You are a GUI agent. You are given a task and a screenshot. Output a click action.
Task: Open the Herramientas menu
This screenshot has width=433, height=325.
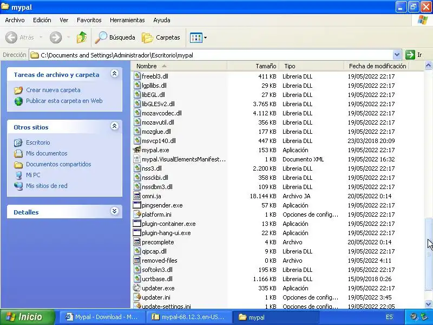(x=127, y=20)
